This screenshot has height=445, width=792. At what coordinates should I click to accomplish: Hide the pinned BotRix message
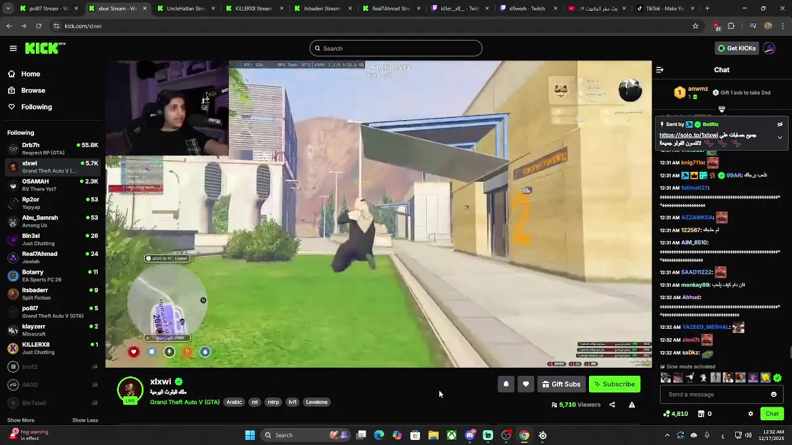tap(780, 124)
